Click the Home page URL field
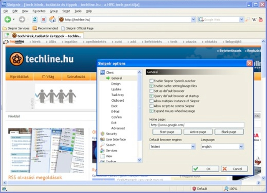 point(196,125)
